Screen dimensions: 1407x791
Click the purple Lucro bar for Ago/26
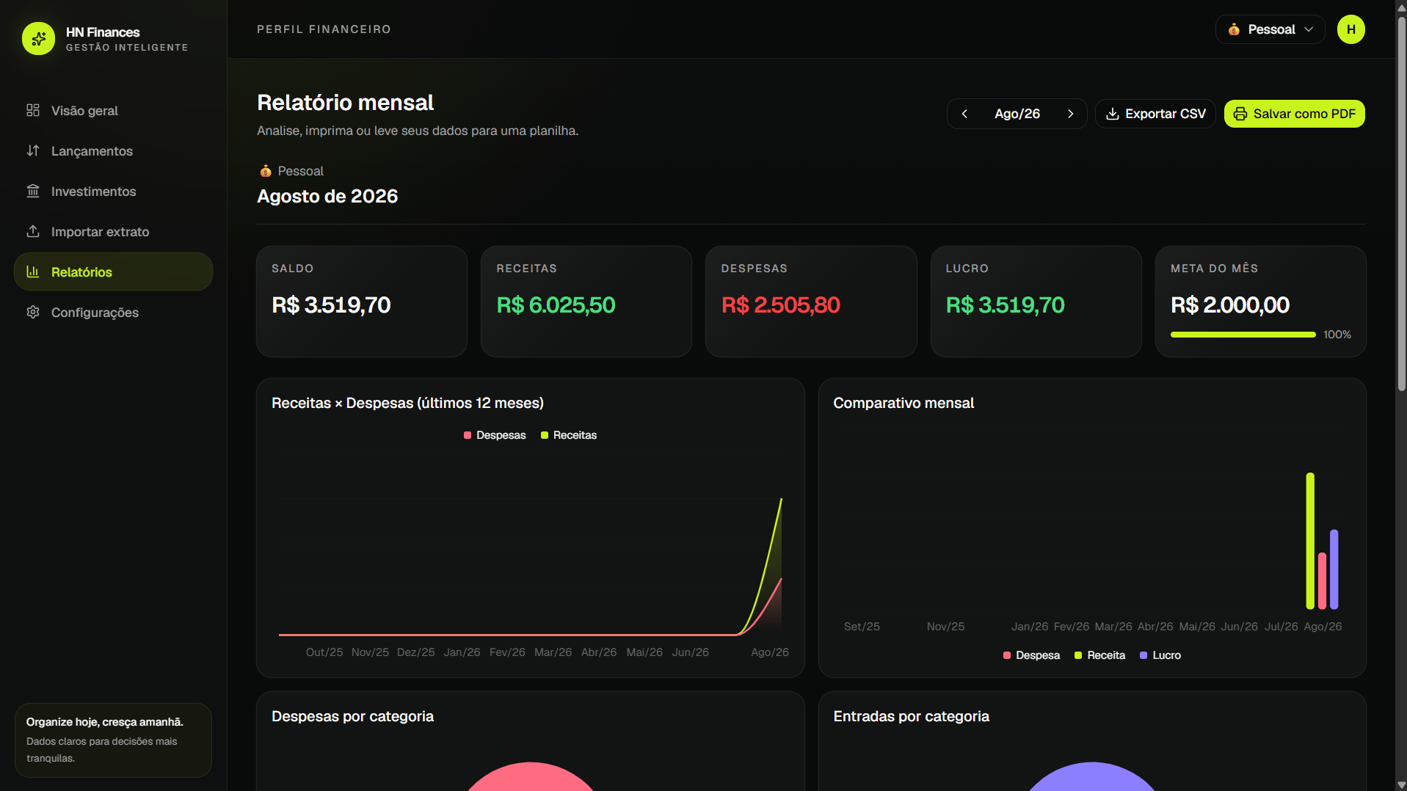point(1334,569)
